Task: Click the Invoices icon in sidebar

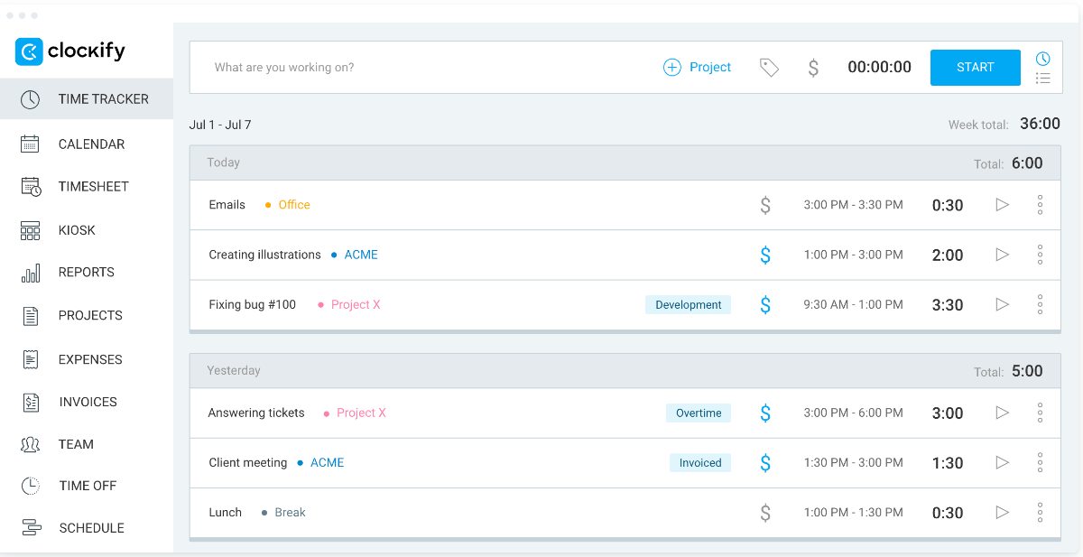Action: [31, 402]
